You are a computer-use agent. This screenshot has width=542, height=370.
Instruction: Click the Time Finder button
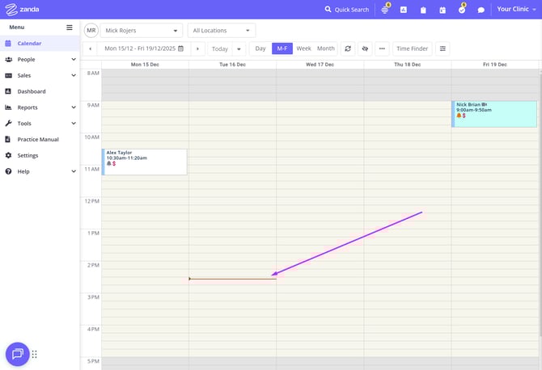(x=412, y=48)
